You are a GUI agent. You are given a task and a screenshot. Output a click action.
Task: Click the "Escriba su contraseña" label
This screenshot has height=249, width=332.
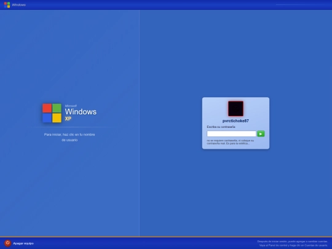[221, 127]
